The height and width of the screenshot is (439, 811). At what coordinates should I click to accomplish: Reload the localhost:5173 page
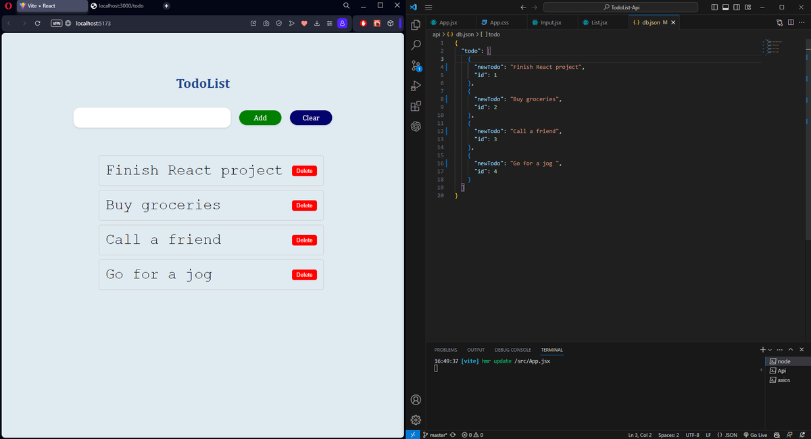click(38, 23)
